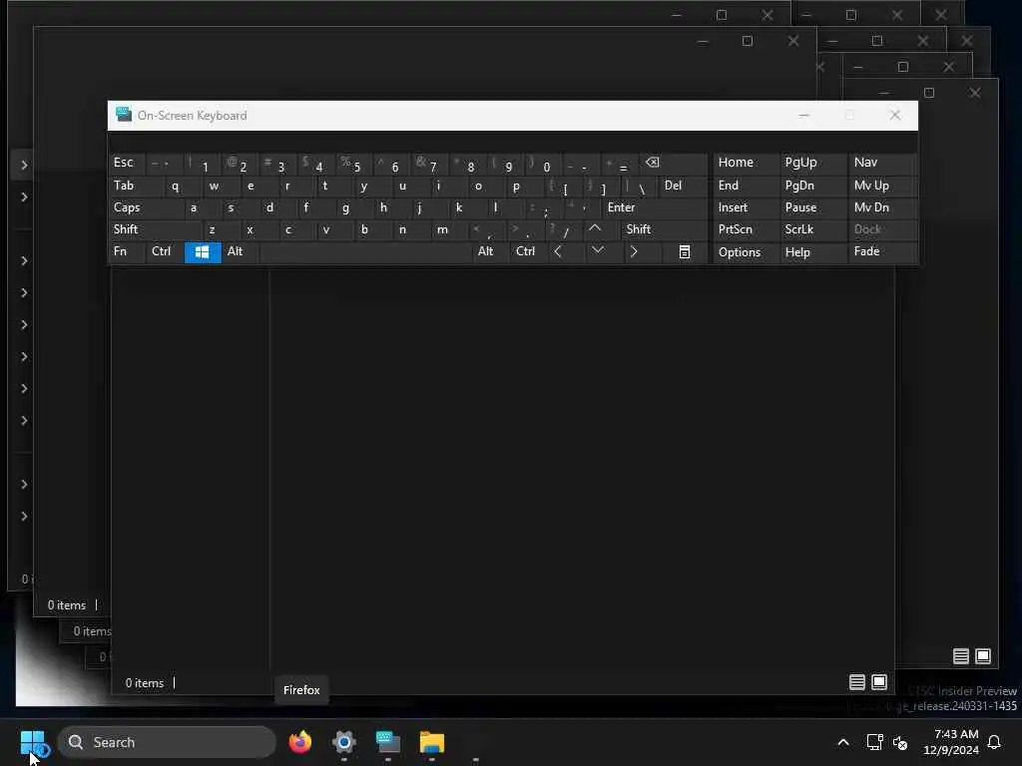Viewport: 1022px width, 766px height.
Task: Expand the topmost navigation pane chevron
Action: [x=24, y=165]
